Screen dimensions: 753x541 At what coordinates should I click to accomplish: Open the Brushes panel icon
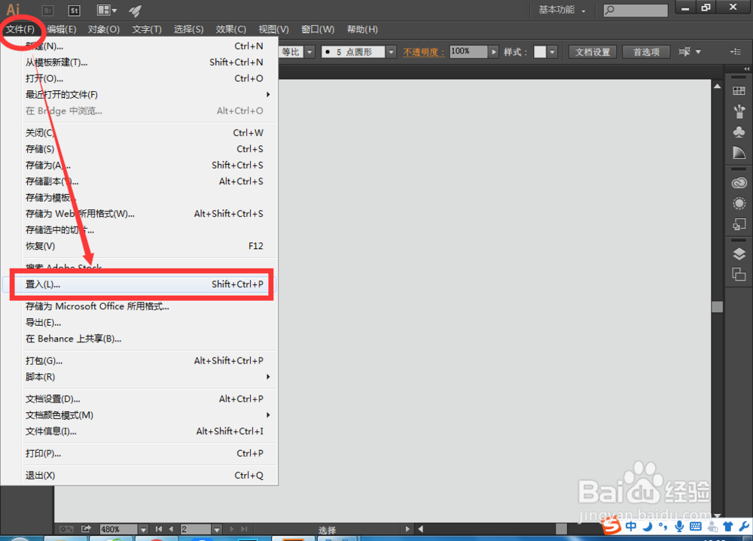click(x=739, y=111)
